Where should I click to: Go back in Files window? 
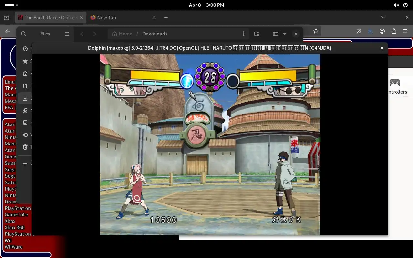pos(82,34)
